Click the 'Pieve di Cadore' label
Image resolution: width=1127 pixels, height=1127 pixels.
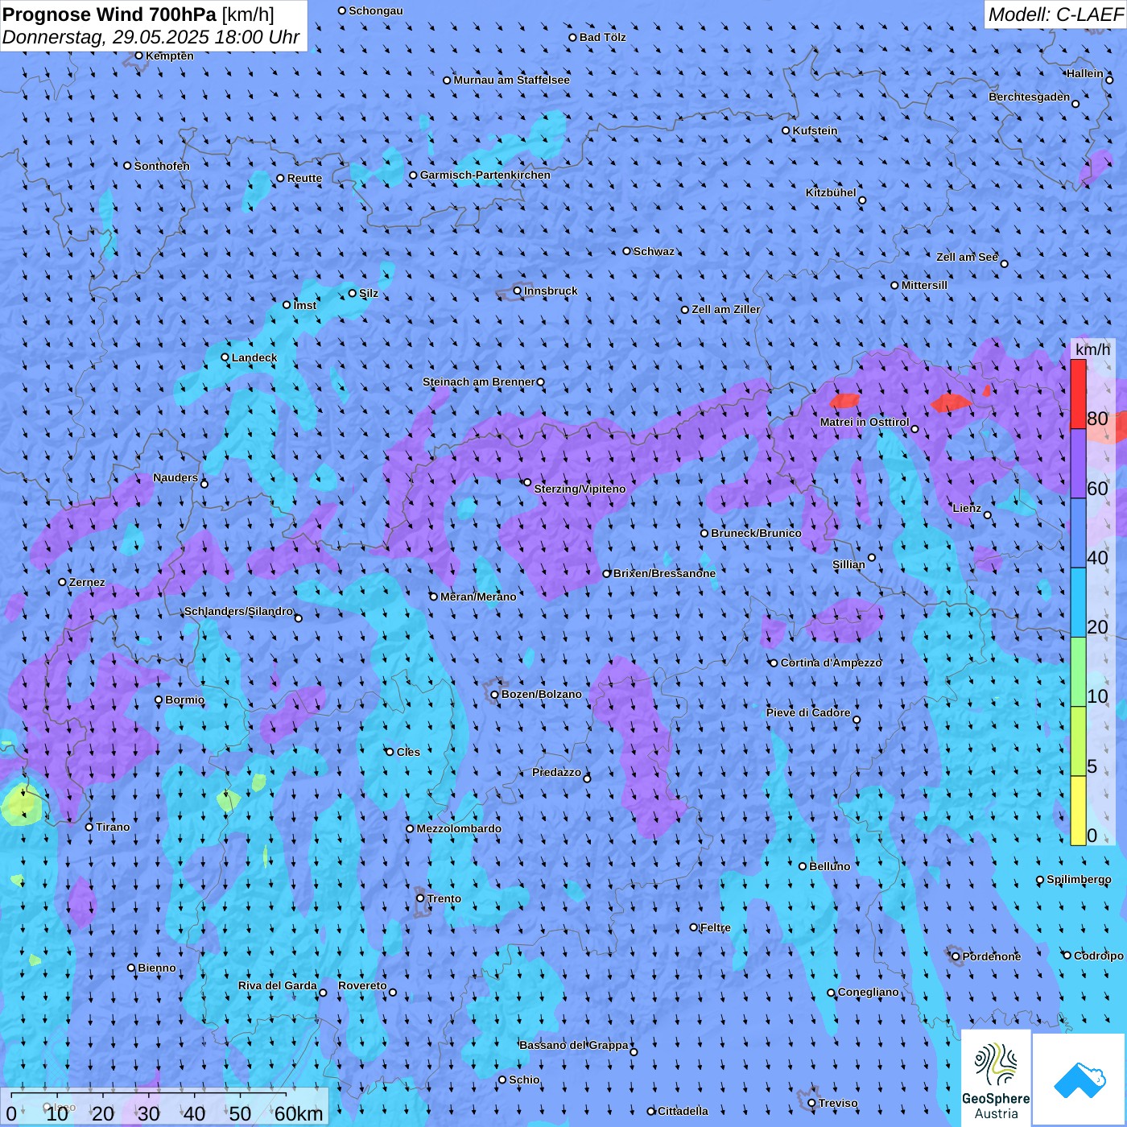click(x=808, y=713)
